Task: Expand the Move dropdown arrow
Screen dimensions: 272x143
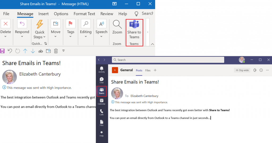Action: coord(56,36)
